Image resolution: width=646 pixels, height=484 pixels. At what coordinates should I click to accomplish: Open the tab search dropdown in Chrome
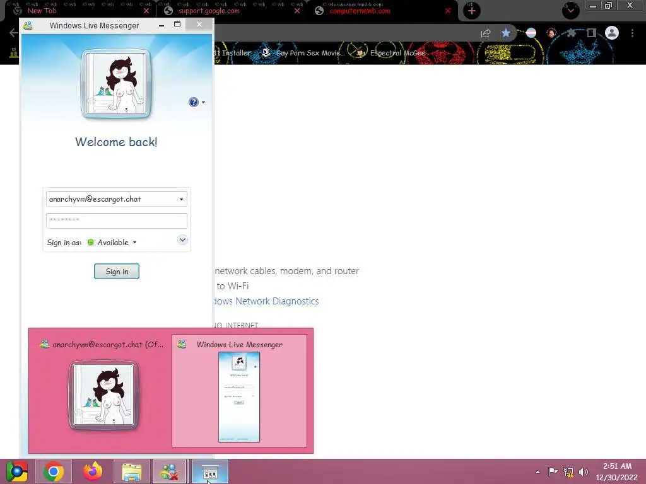[570, 11]
